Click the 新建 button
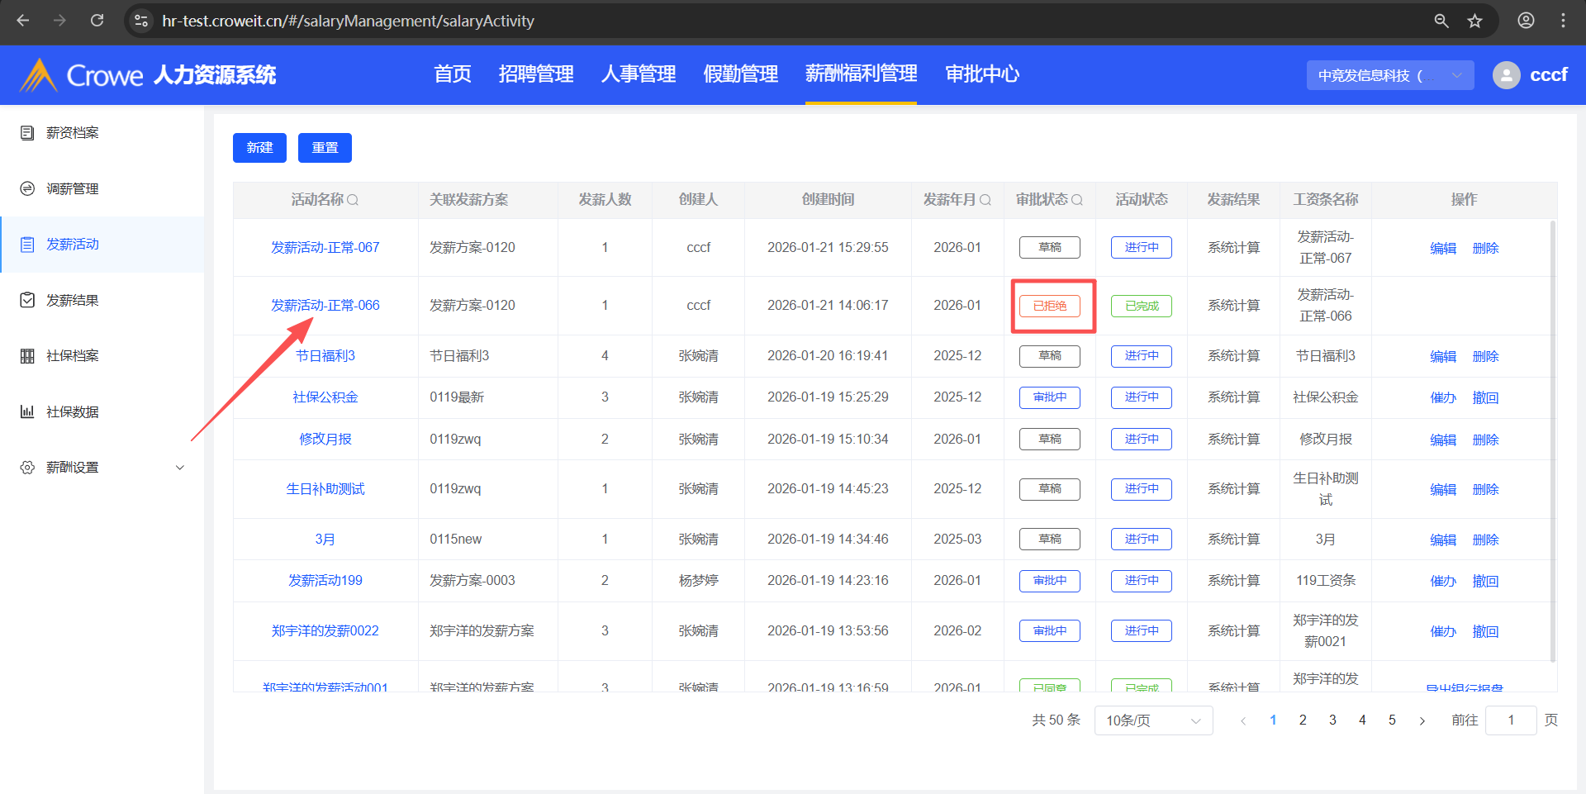The height and width of the screenshot is (794, 1586). click(x=259, y=148)
